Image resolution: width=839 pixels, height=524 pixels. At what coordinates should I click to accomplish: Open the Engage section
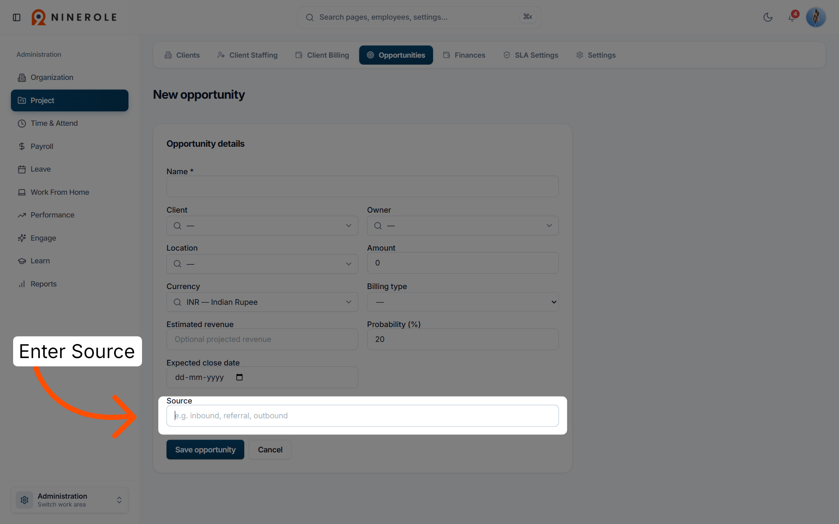70,238
